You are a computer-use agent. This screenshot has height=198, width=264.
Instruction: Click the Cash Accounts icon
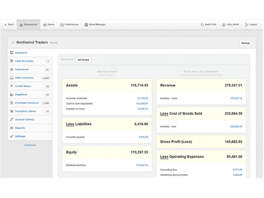[x=12, y=61]
